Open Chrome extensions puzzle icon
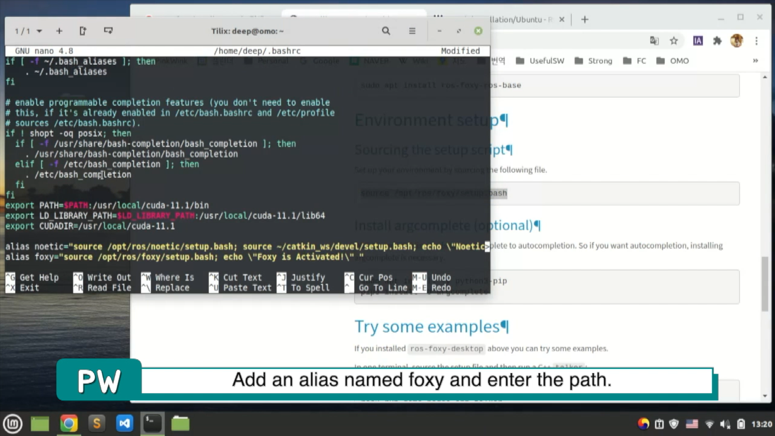Screen dimensions: 775x436 (717, 41)
